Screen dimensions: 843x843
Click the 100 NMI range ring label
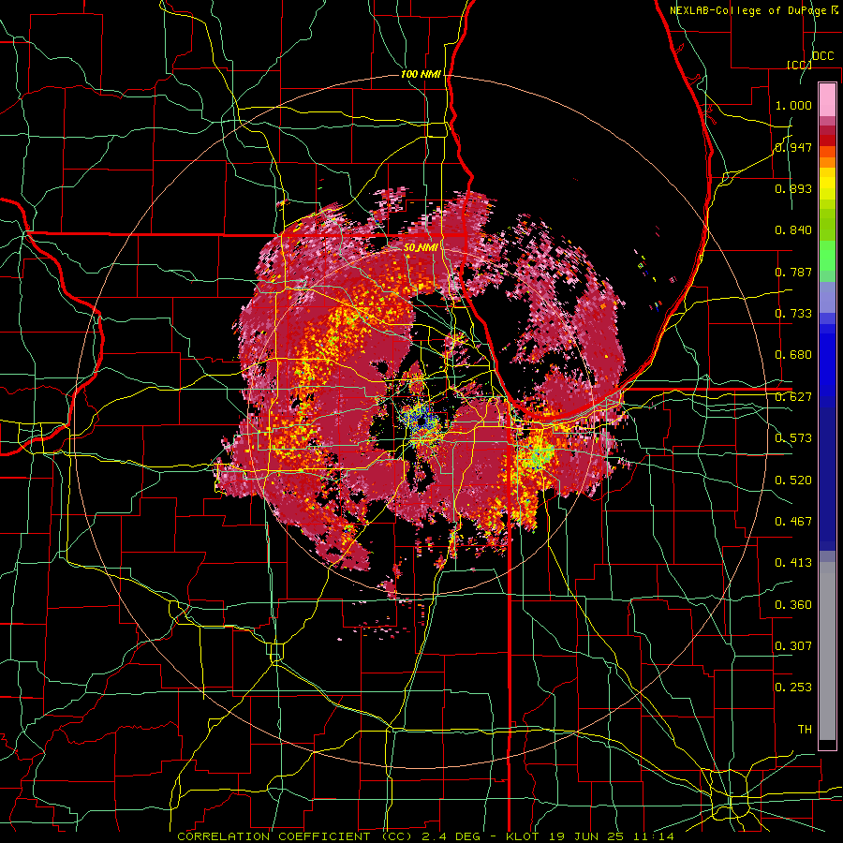(x=421, y=74)
